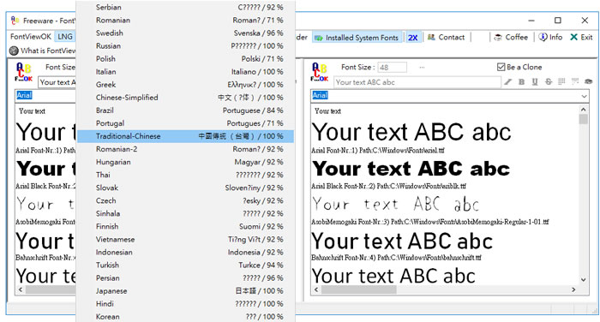Screen dimensions: 600x322
Task: Choose Turkish from the language list
Action: tap(186, 265)
